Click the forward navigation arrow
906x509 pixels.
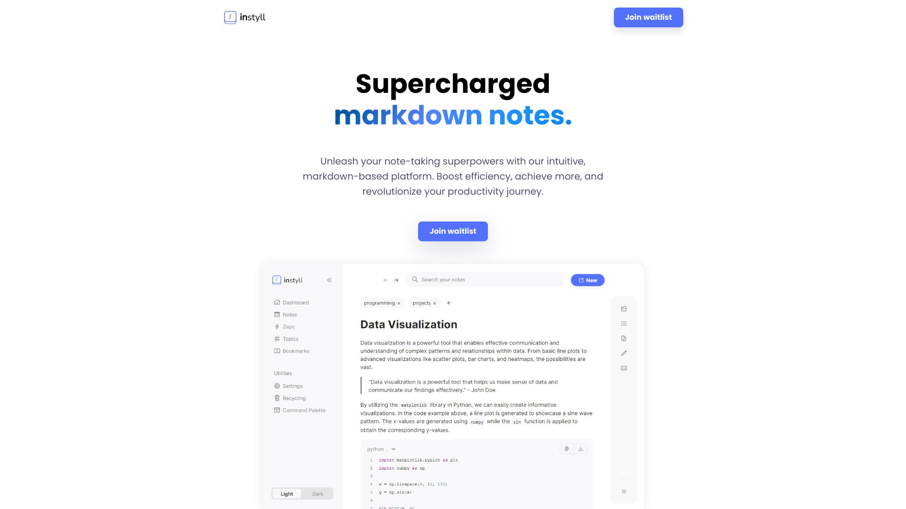tap(396, 279)
